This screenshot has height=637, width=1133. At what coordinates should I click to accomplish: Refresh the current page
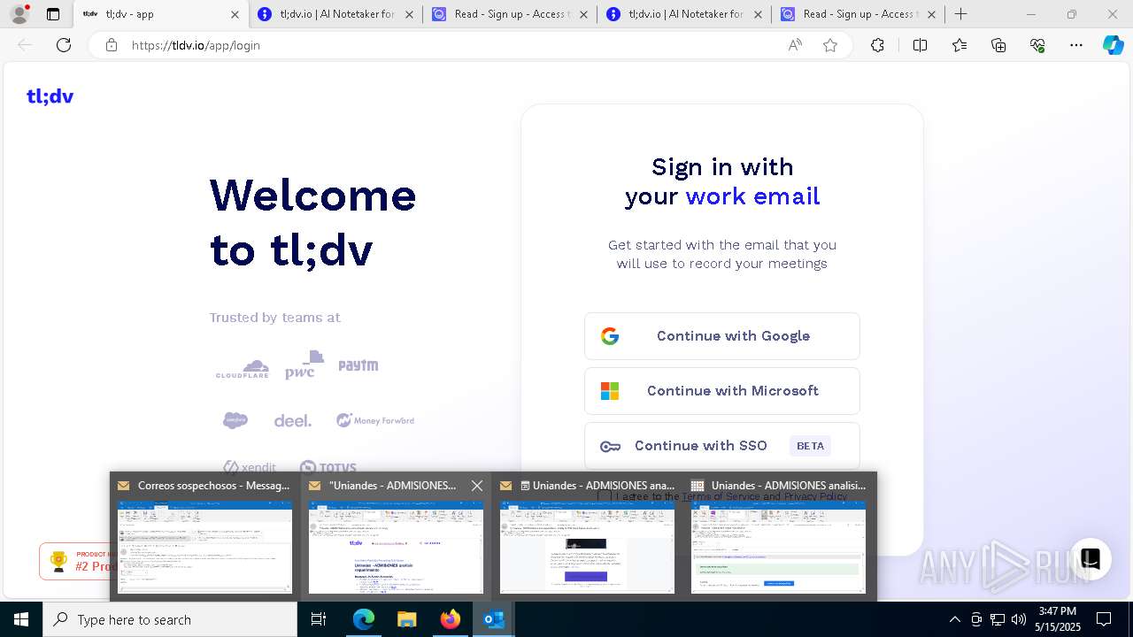64,45
